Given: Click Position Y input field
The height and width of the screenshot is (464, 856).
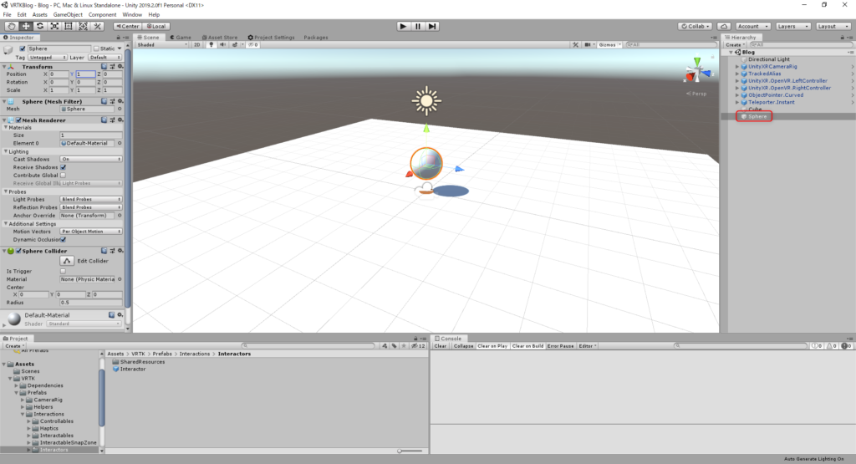Looking at the screenshot, I should [85, 74].
